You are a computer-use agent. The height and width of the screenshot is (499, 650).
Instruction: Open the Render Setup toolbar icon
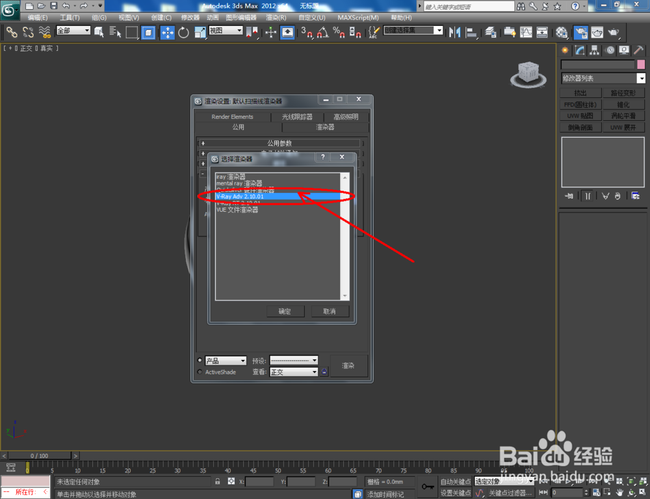tap(580, 32)
